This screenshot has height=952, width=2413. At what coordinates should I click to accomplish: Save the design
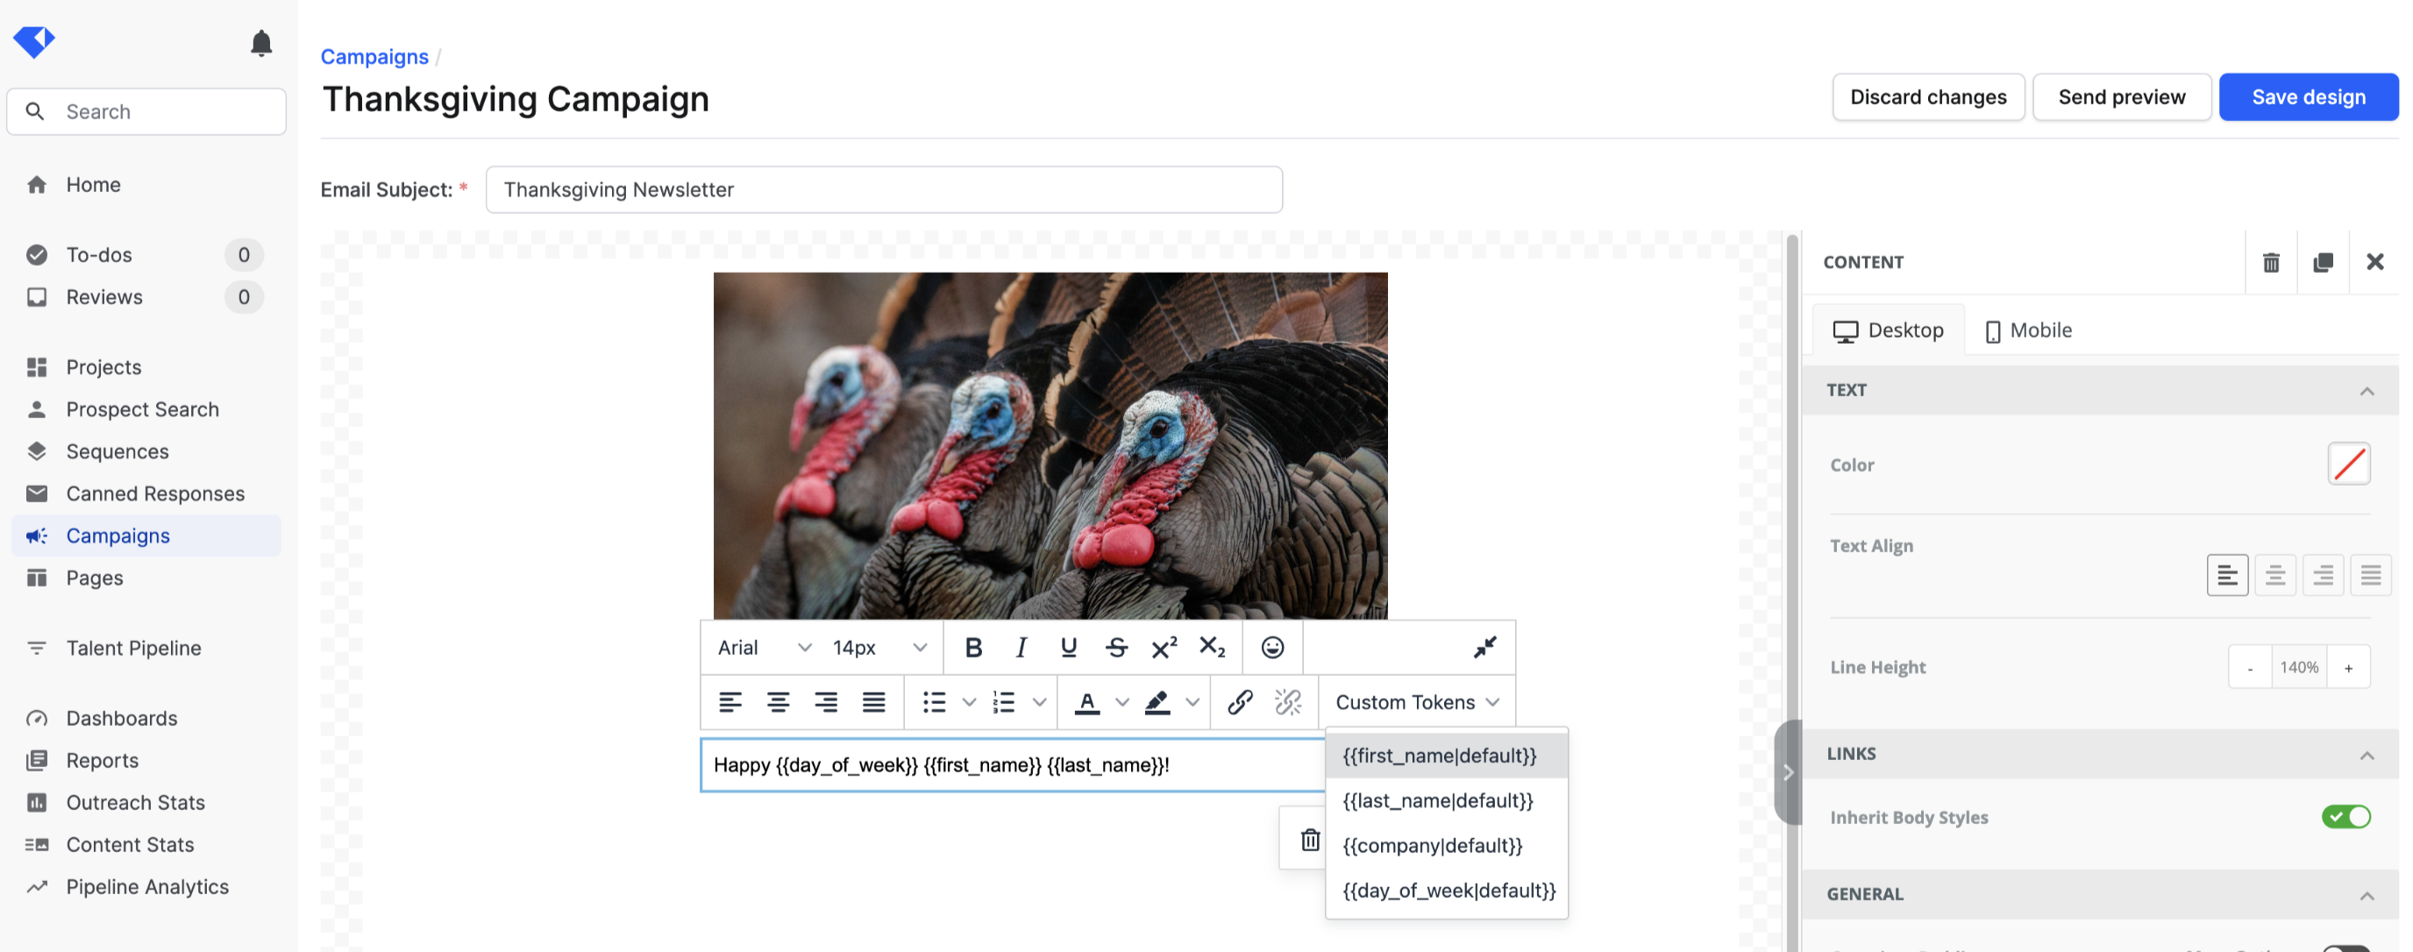click(2308, 96)
